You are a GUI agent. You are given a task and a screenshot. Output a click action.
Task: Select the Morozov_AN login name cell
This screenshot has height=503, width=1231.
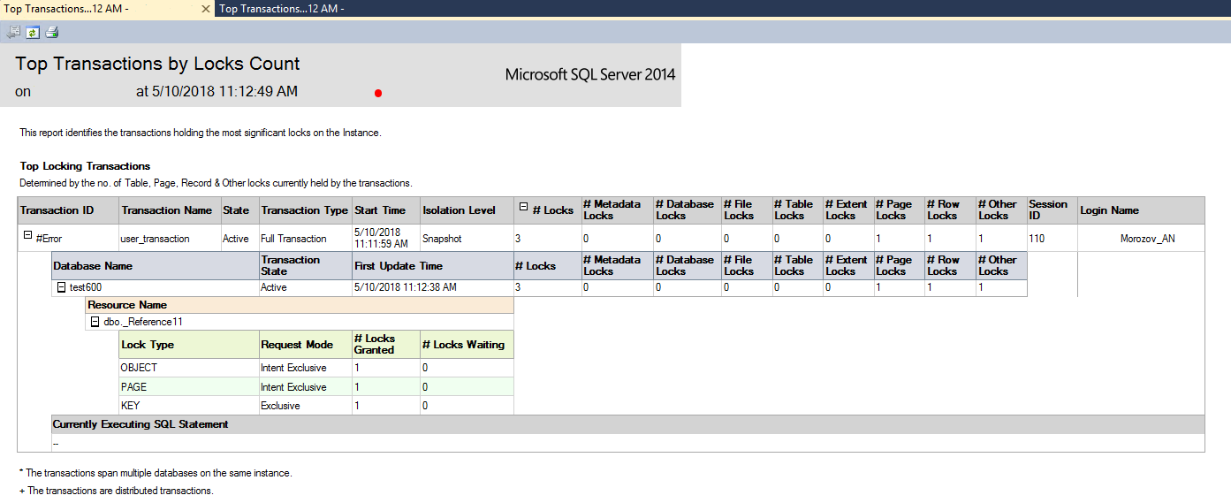tap(1147, 239)
